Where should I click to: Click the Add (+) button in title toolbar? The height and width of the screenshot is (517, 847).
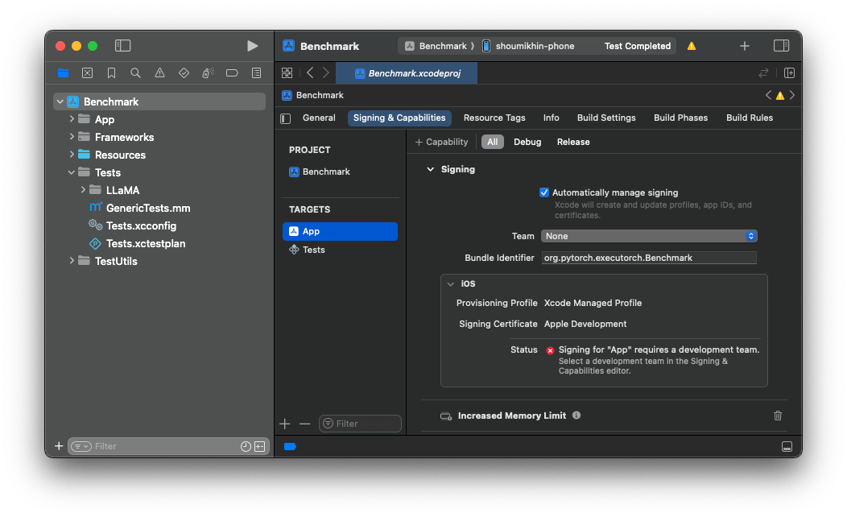744,46
